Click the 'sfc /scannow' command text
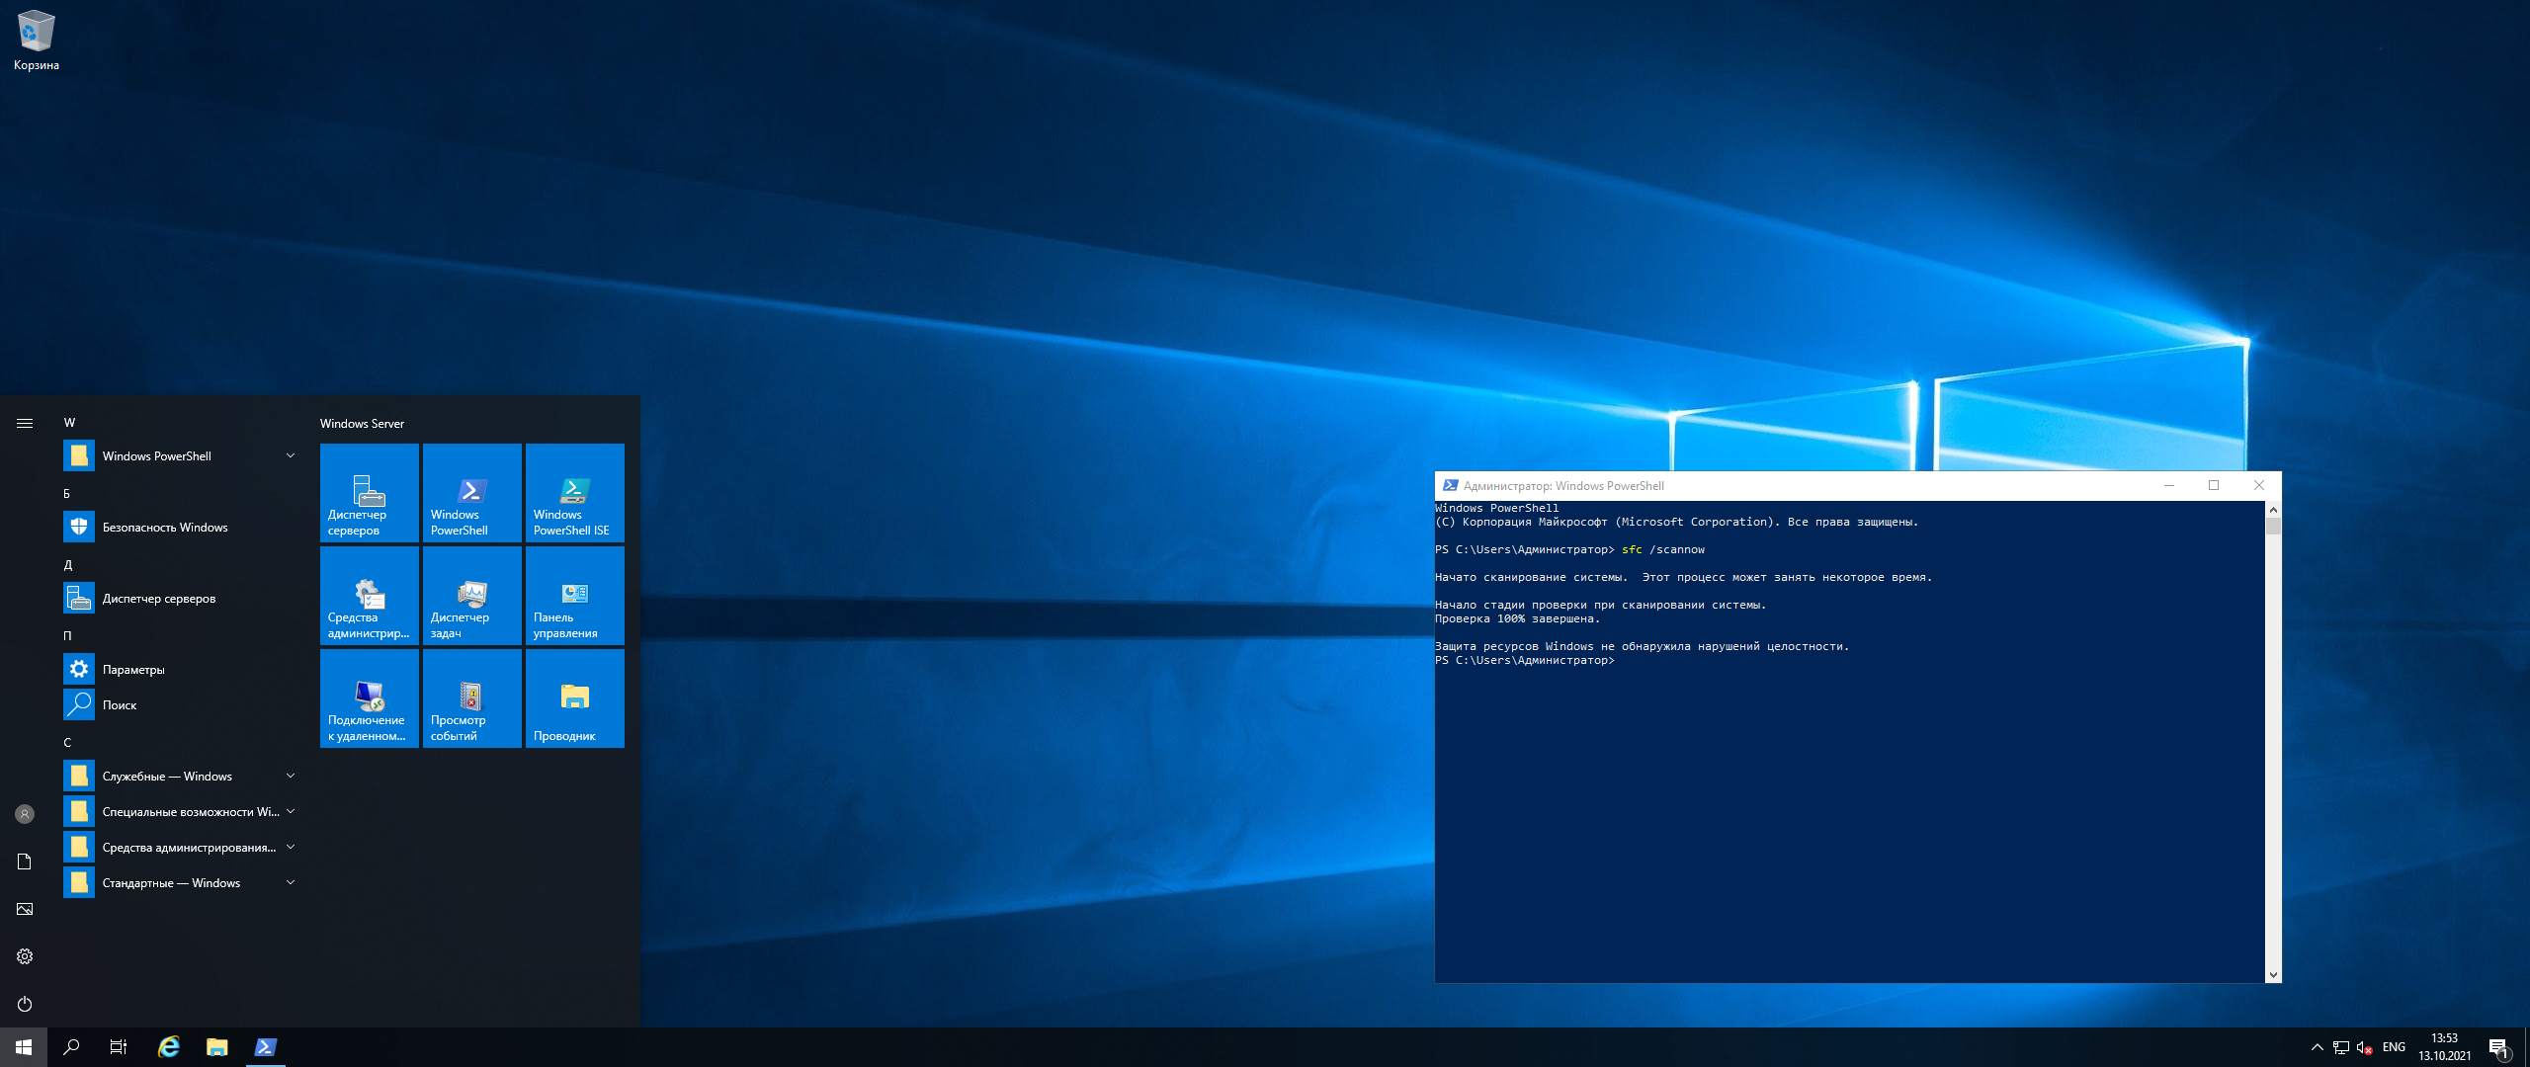The image size is (2530, 1067). pos(1662,550)
